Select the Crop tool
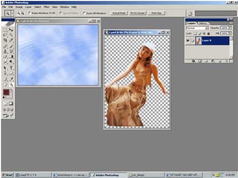Screen dimensions: 238x178 5,40
